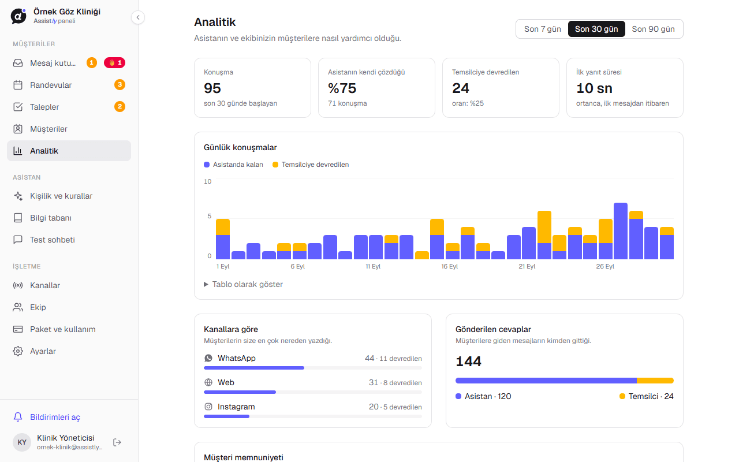Image resolution: width=739 pixels, height=462 pixels.
Task: Open Mesaj kutusu inbox icon
Action: tap(18, 63)
